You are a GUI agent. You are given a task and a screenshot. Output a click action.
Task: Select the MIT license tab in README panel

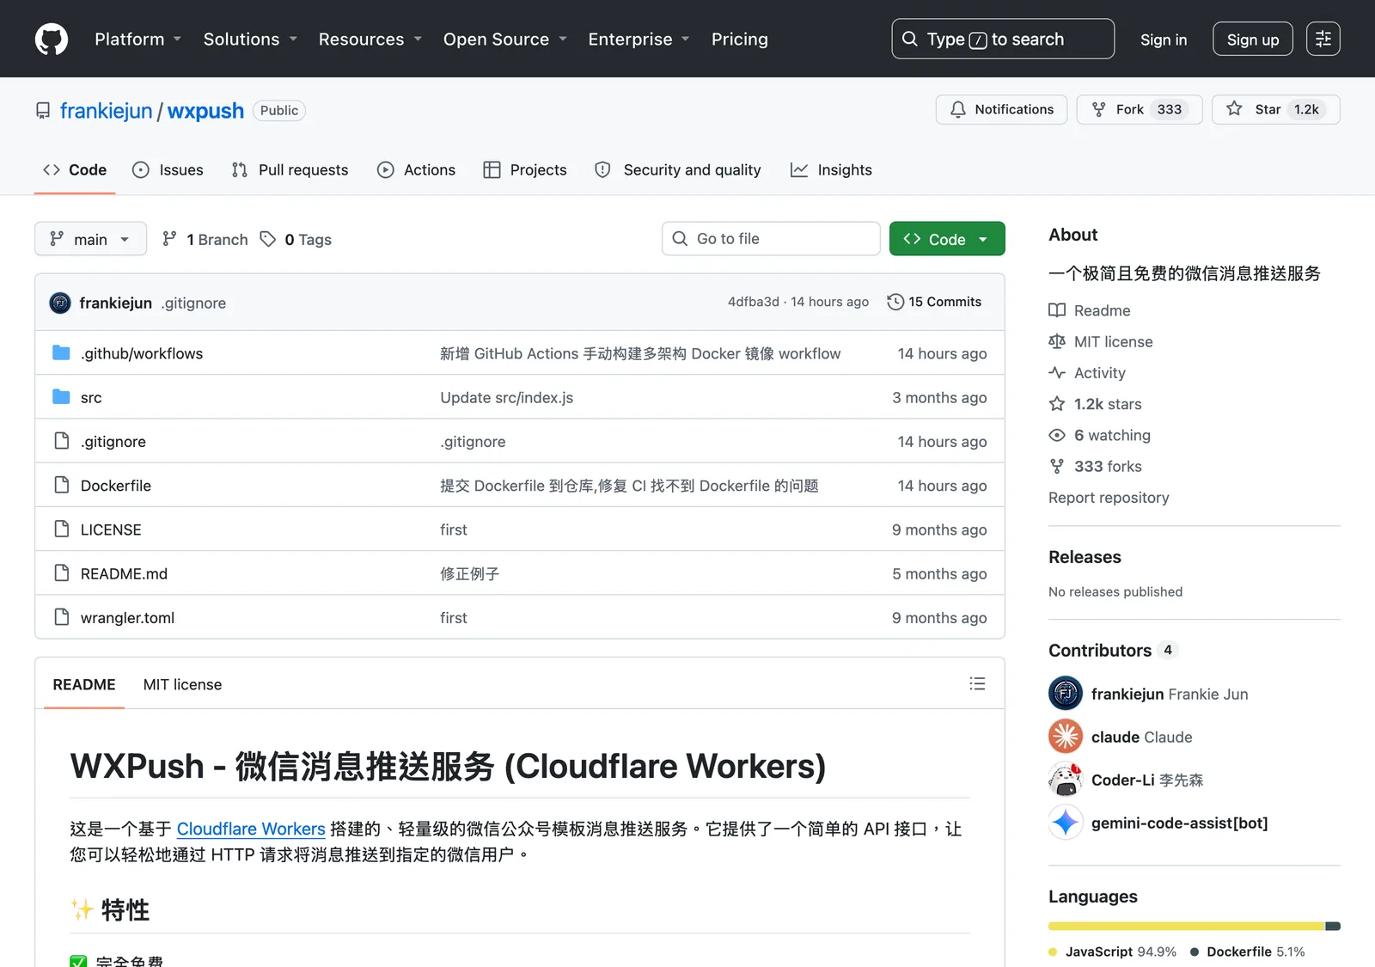[182, 684]
